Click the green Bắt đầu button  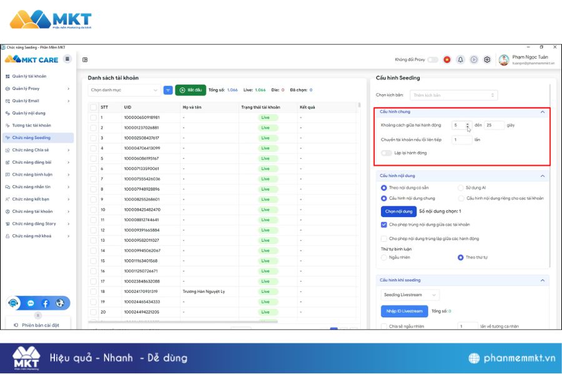[190, 90]
